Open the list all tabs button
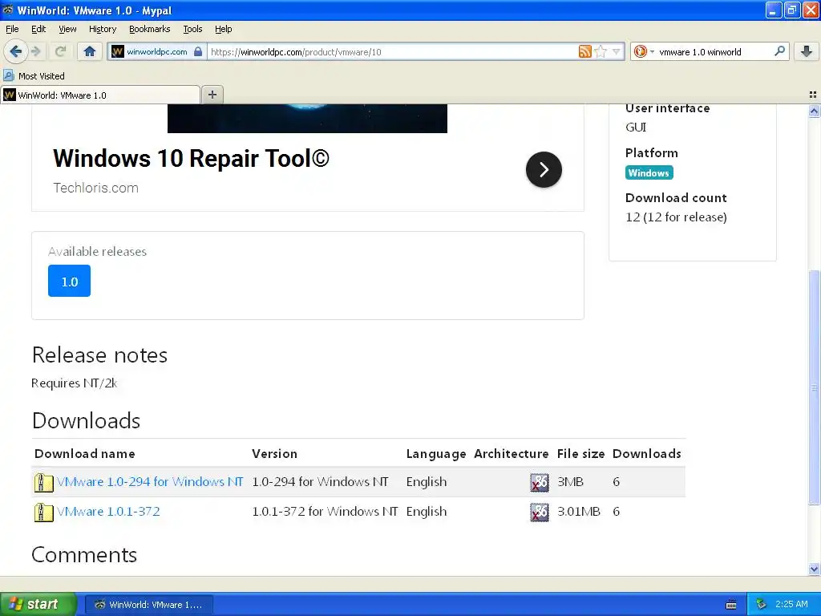The image size is (821, 616). [813, 95]
